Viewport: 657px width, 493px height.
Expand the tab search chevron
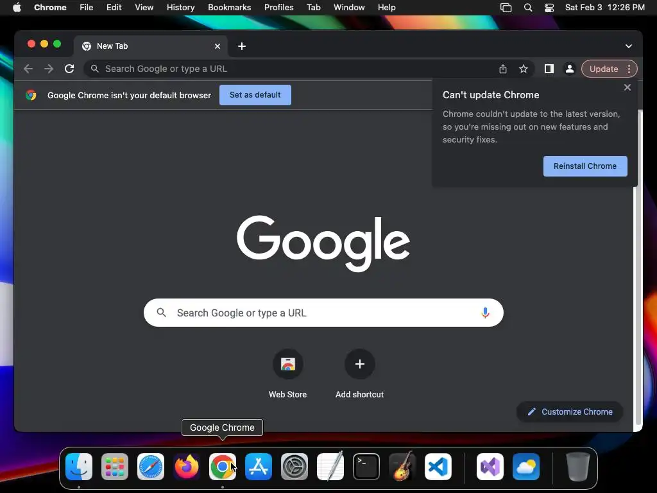tap(629, 46)
